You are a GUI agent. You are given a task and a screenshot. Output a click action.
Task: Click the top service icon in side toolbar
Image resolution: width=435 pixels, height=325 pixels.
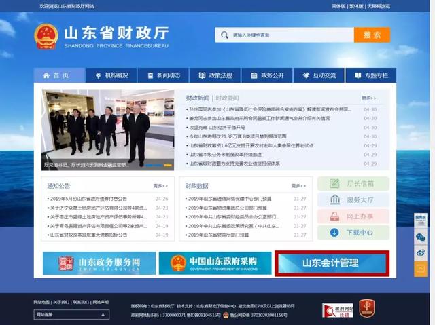pos(421,221)
